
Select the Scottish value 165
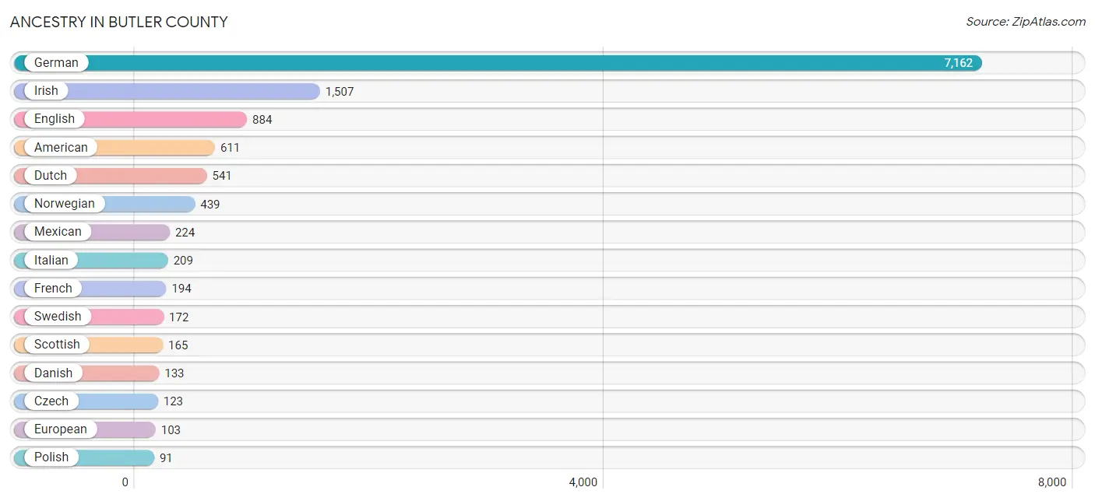coord(178,345)
